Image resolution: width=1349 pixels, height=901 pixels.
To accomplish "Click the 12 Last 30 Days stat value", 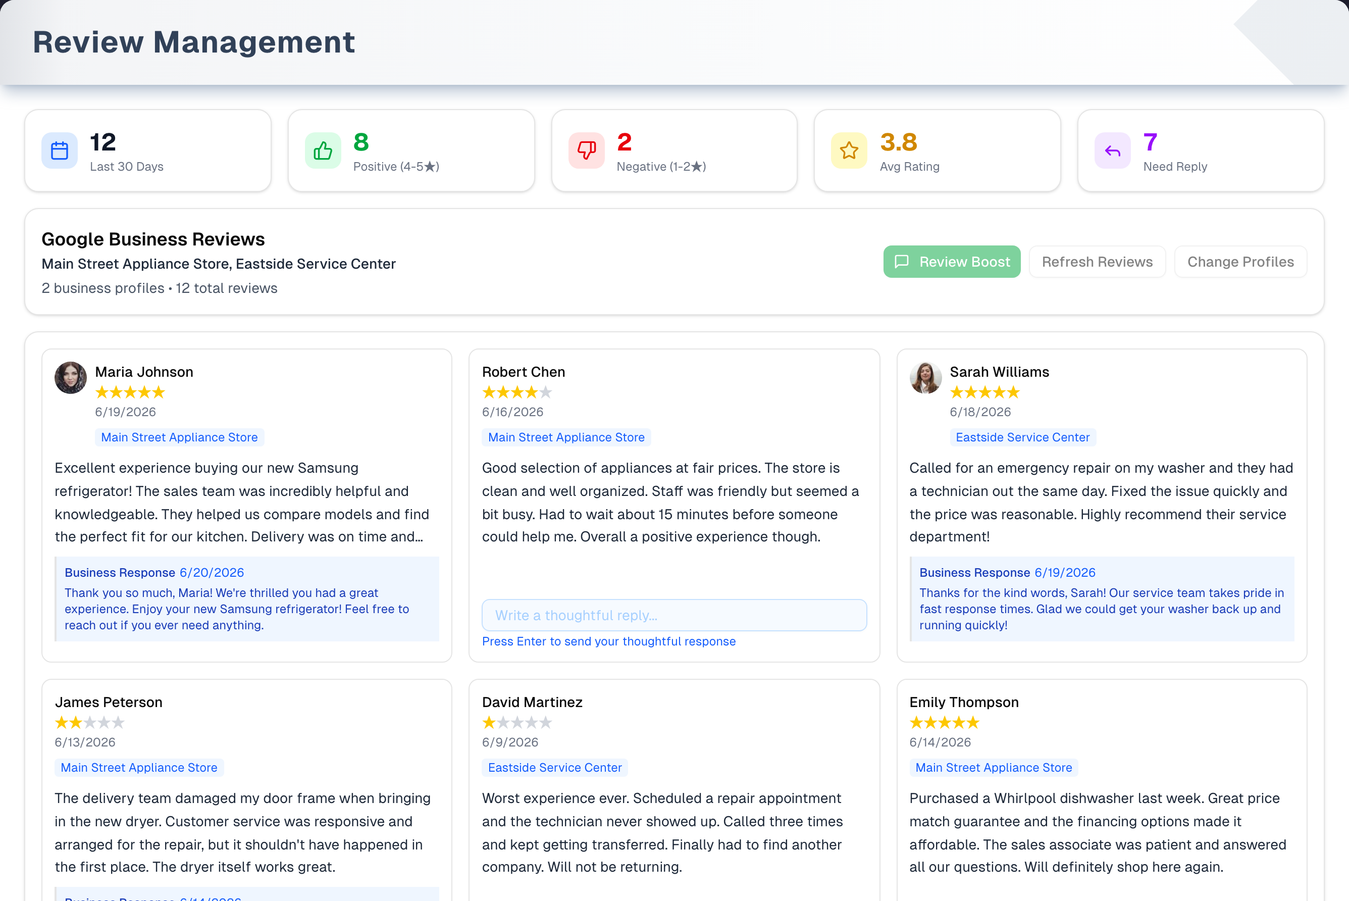I will coord(103,142).
